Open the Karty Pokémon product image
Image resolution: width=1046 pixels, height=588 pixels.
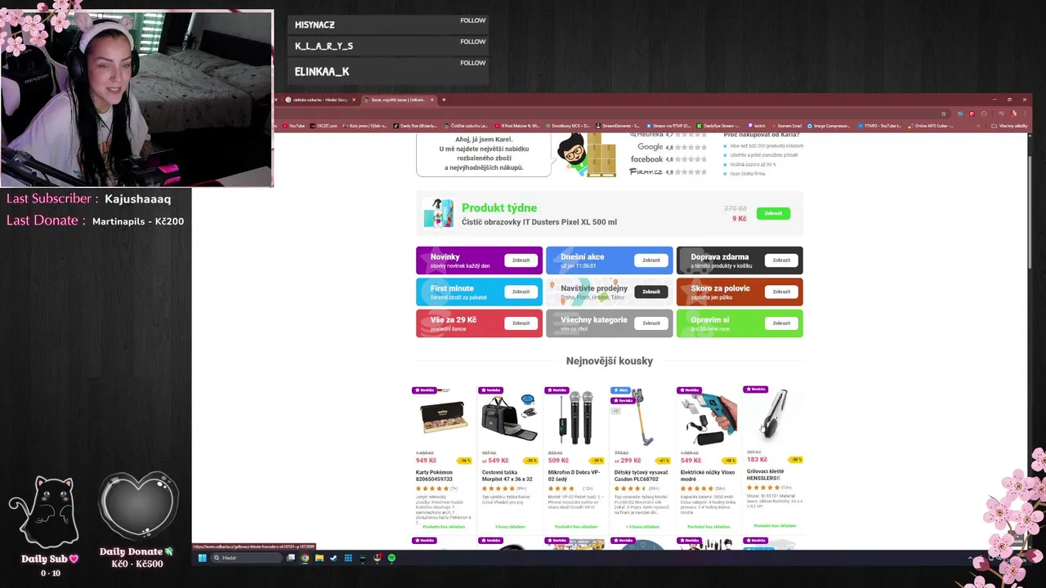(443, 417)
